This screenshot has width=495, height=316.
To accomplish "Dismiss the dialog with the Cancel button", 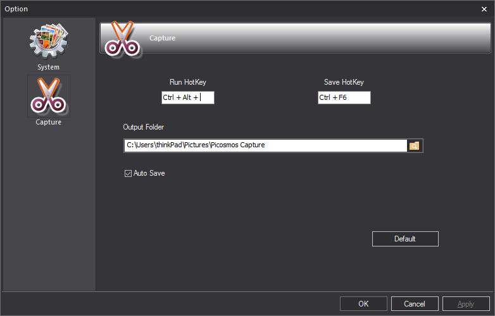I will coord(415,304).
